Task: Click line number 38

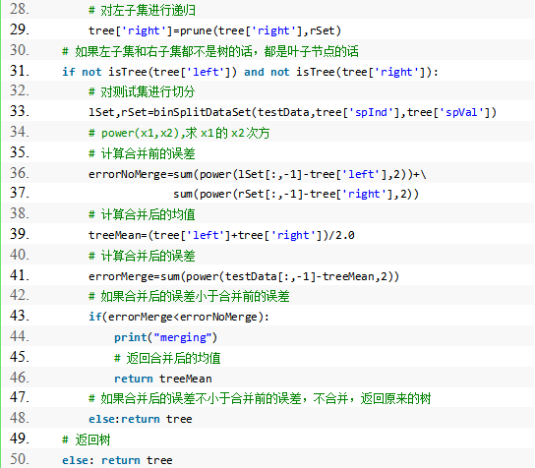Action: pyautogui.click(x=20, y=213)
